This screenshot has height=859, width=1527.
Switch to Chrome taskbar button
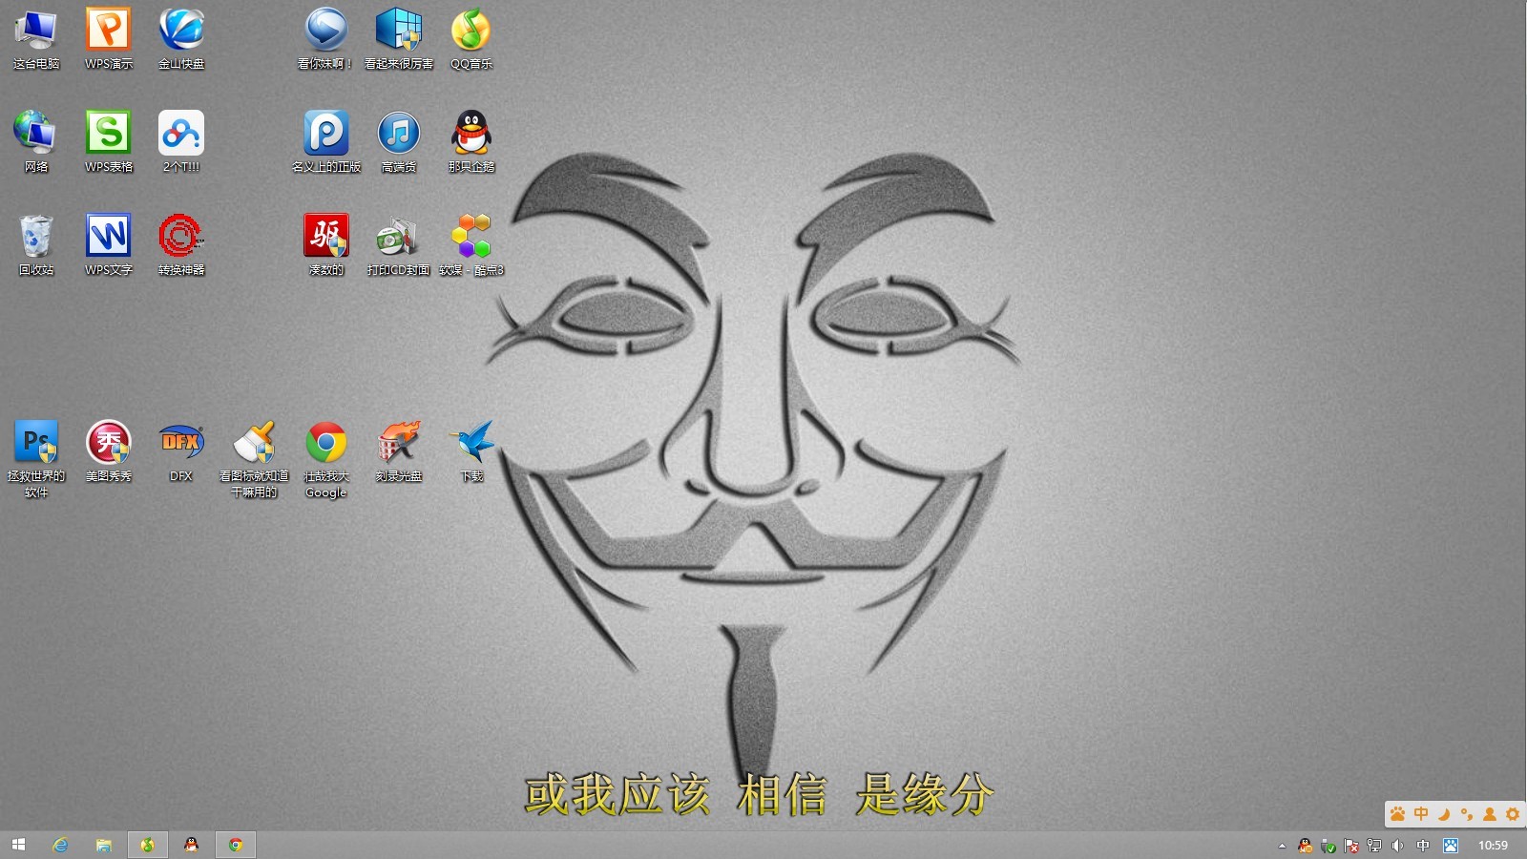click(x=236, y=845)
